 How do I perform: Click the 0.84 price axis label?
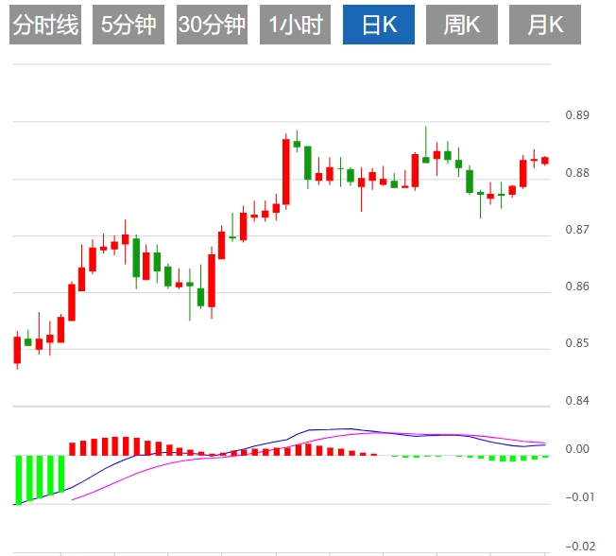point(577,401)
